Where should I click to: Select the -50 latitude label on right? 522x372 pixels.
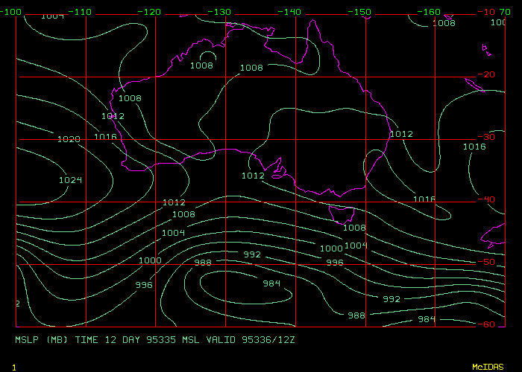point(488,262)
